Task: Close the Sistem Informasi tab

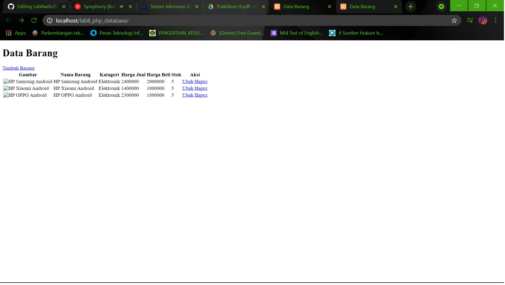Action: (x=197, y=7)
